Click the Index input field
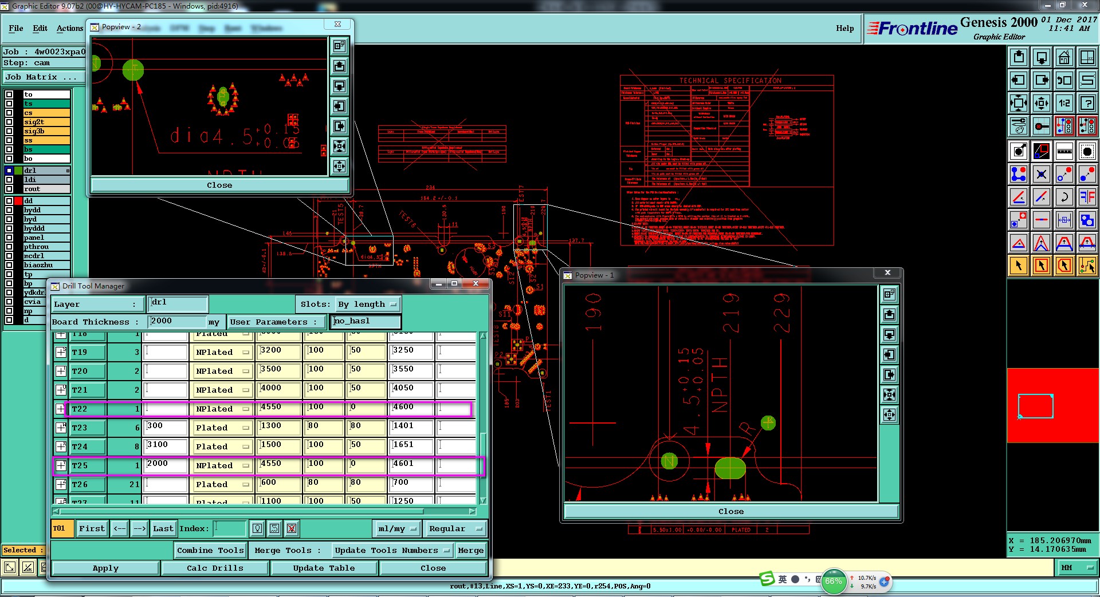The width and height of the screenshot is (1100, 597). pos(230,528)
